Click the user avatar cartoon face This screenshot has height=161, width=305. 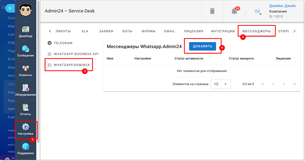pyautogui.click(x=25, y=10)
